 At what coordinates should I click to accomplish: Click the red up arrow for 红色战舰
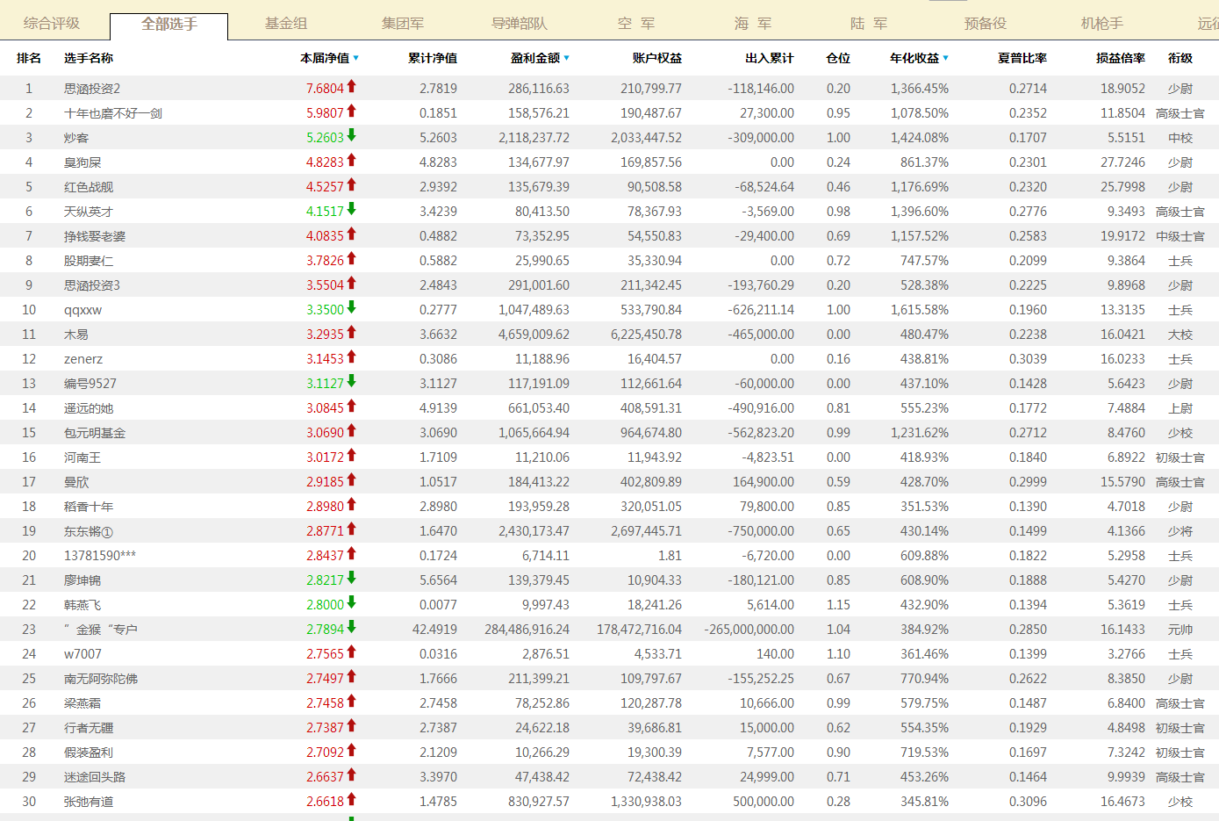coord(351,184)
